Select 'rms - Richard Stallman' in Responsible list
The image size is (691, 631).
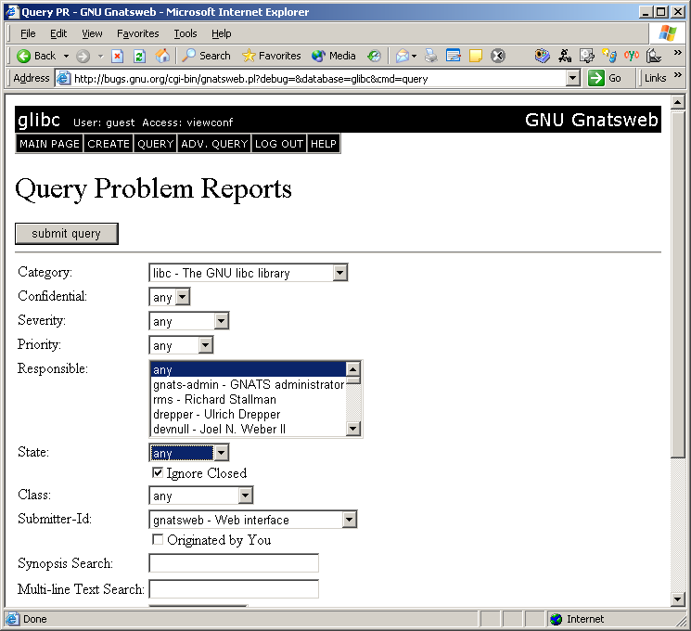[x=248, y=400]
